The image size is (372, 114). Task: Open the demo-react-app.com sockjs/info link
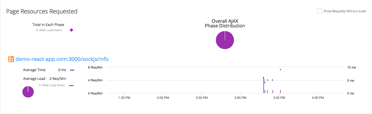(x=62, y=59)
